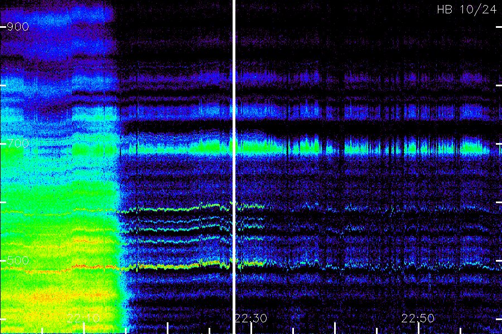
Task: Click the HB 10/24 date label
Action: pos(467,9)
